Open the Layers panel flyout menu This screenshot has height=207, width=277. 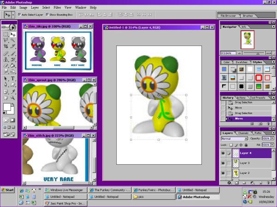(273, 133)
